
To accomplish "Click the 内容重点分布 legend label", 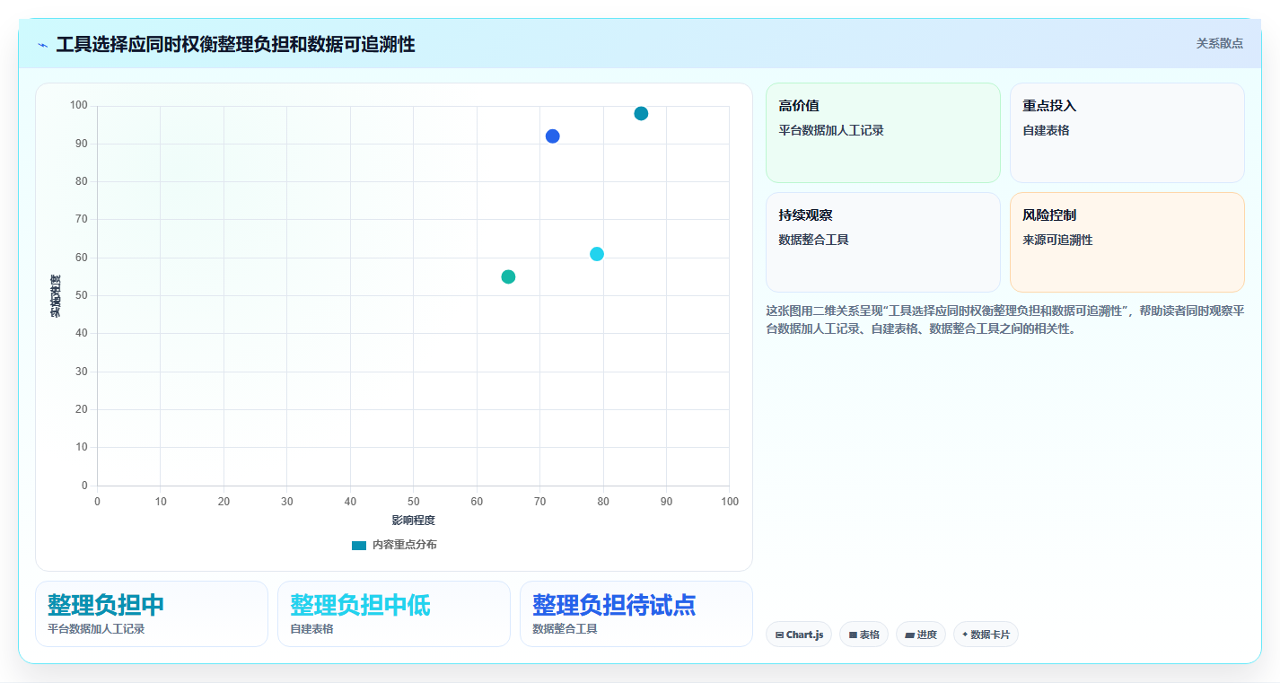I will [405, 545].
